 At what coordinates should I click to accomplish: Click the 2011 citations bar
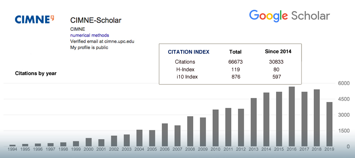coord(228,127)
